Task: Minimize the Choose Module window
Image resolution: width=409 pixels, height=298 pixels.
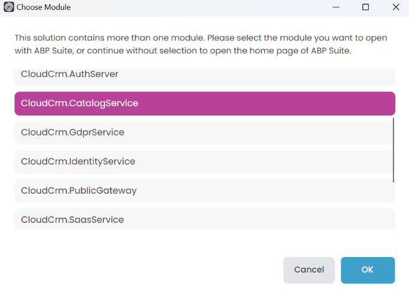Action: [335, 7]
